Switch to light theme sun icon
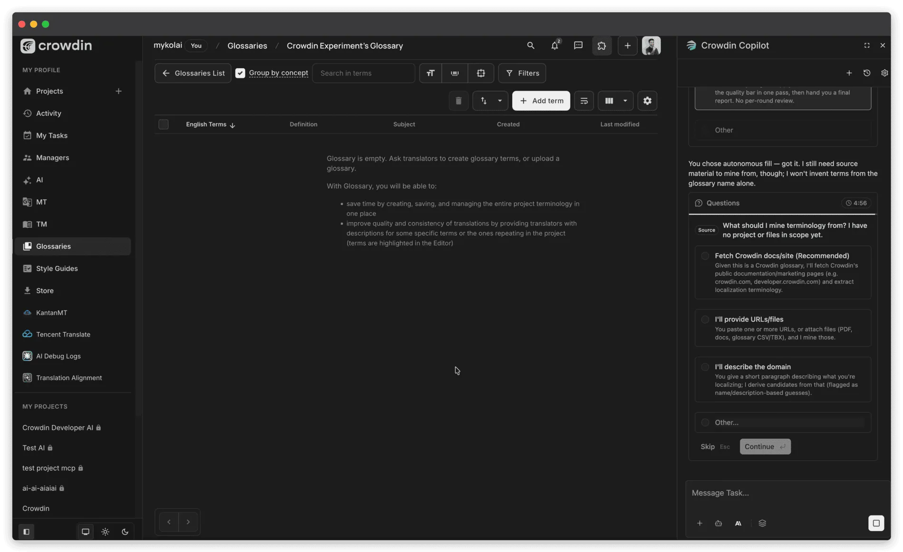The height and width of the screenshot is (552, 903). coord(106,532)
